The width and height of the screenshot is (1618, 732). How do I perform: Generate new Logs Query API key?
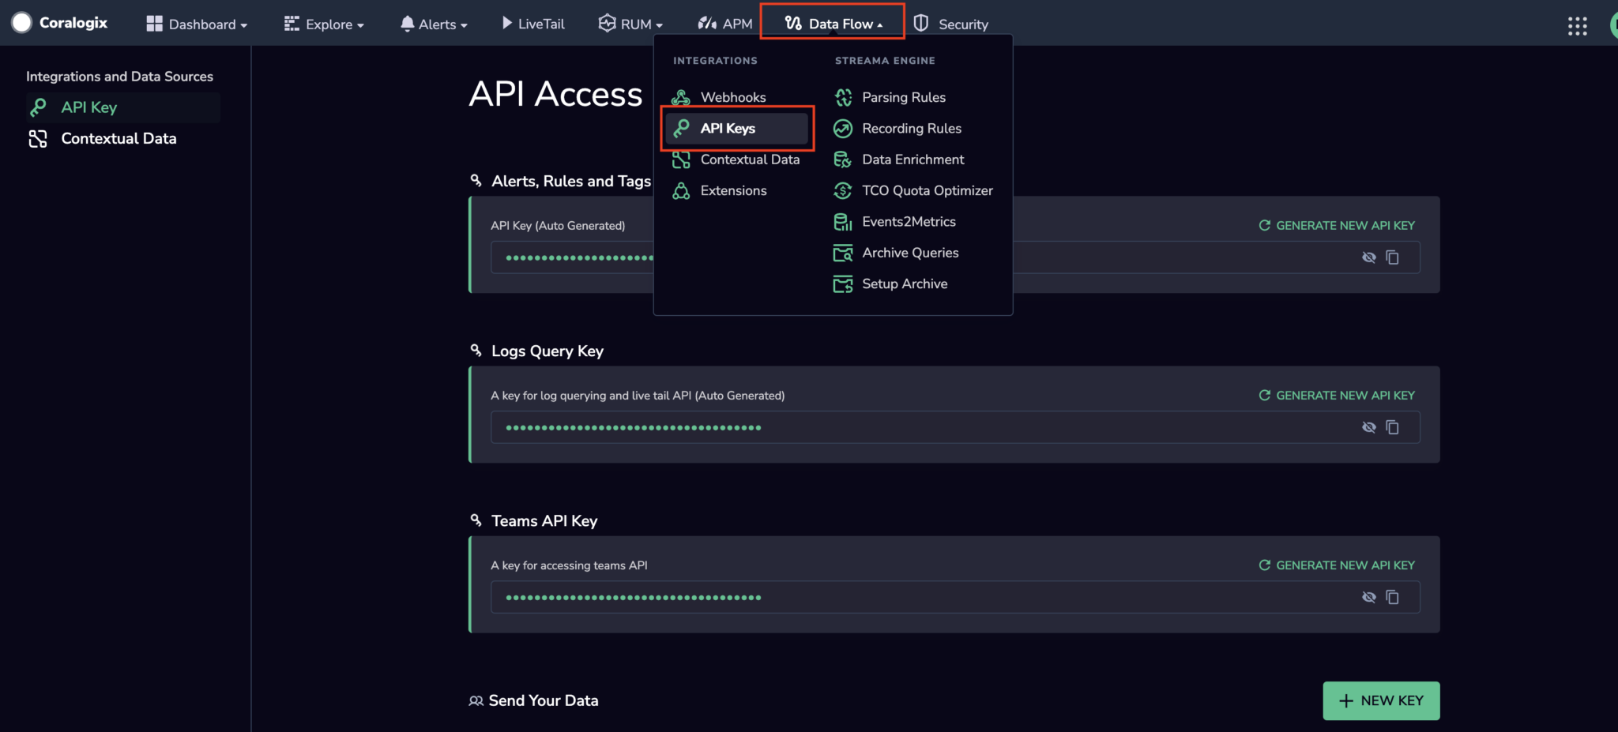tap(1337, 396)
